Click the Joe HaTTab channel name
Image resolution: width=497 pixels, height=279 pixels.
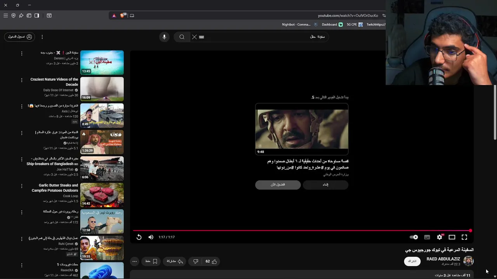(65, 169)
